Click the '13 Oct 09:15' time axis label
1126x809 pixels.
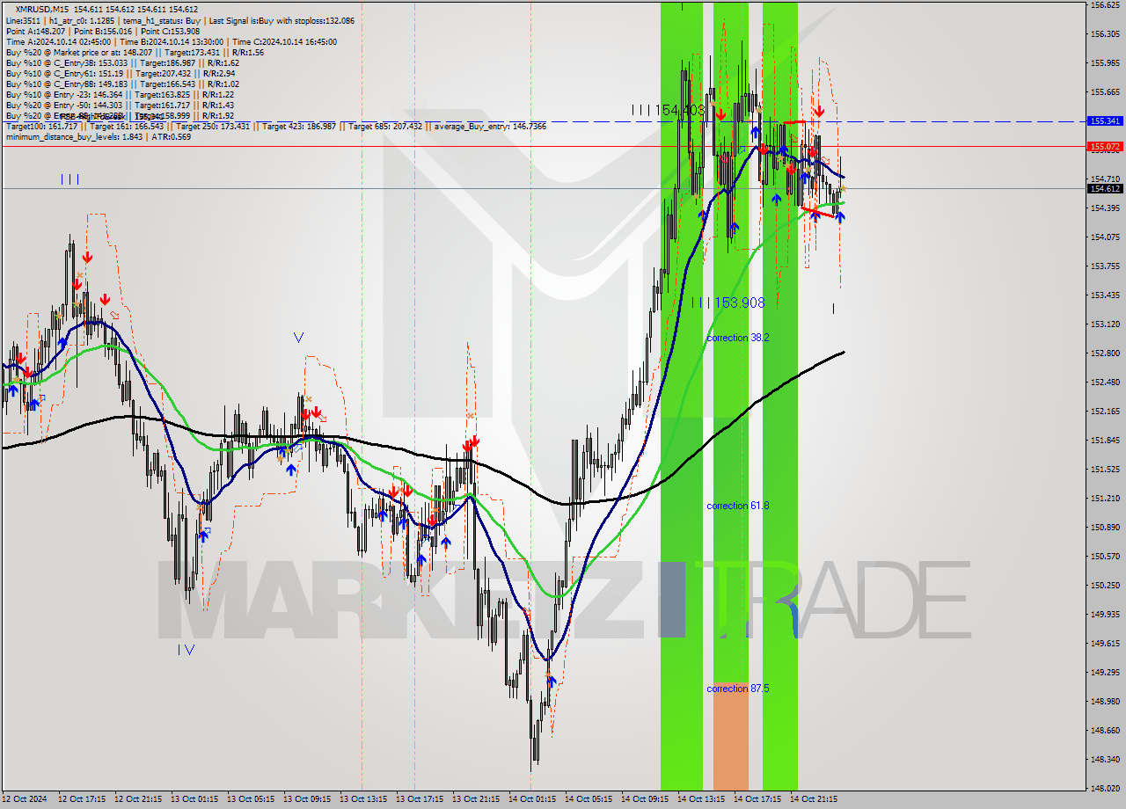tap(307, 799)
